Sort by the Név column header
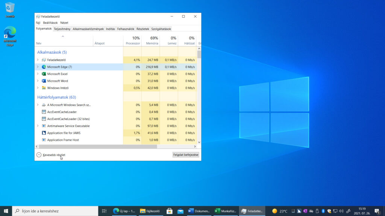385x216 pixels. coord(64,40)
